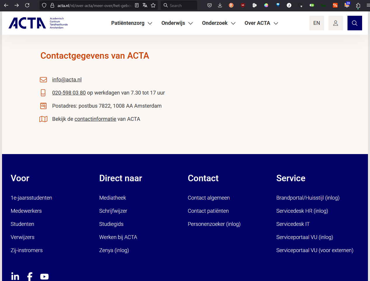Open Servicedesk HR (inlog) link
Image resolution: width=370 pixels, height=281 pixels.
pos(302,211)
